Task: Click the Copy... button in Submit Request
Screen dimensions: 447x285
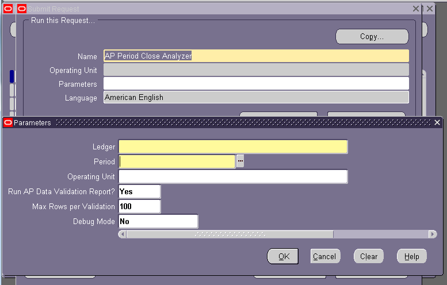Action: 372,36
